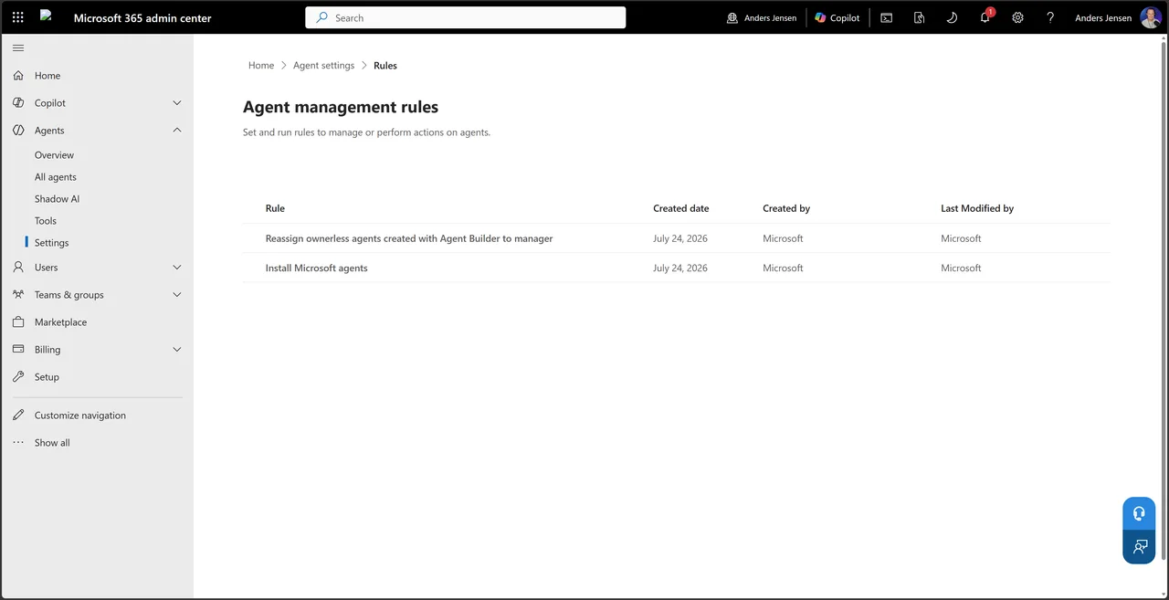The height and width of the screenshot is (600, 1169).
Task: Click the Rules breadcrumb
Action: click(385, 66)
